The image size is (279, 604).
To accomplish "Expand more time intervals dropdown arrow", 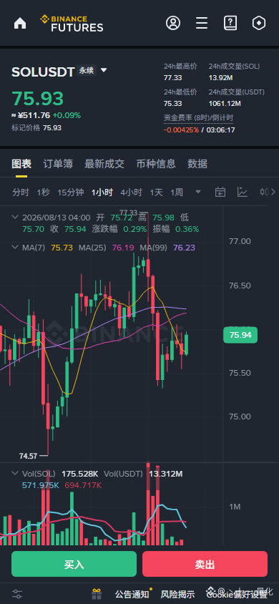I will coord(198,192).
